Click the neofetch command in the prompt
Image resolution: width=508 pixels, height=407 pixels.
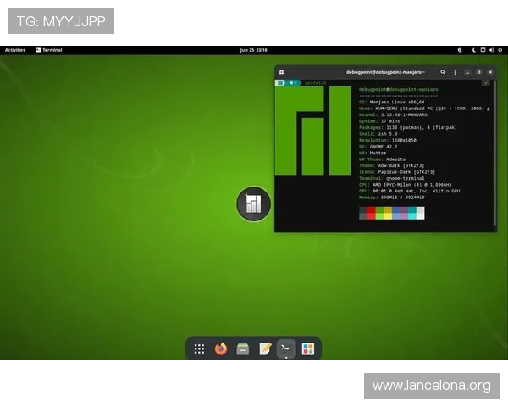click(x=313, y=82)
